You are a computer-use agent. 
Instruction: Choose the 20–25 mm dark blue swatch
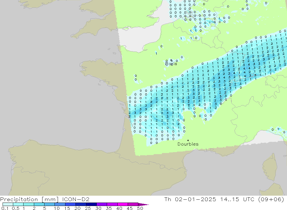point(81,204)
